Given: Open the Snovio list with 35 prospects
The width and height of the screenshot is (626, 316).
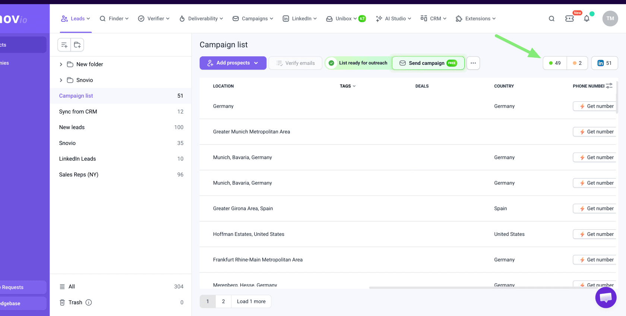Looking at the screenshot, I should click(121, 143).
